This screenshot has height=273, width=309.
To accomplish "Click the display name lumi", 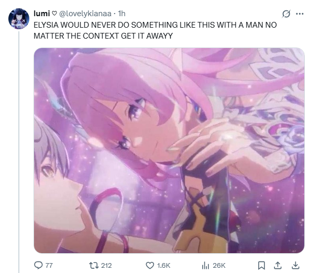I will (41, 14).
